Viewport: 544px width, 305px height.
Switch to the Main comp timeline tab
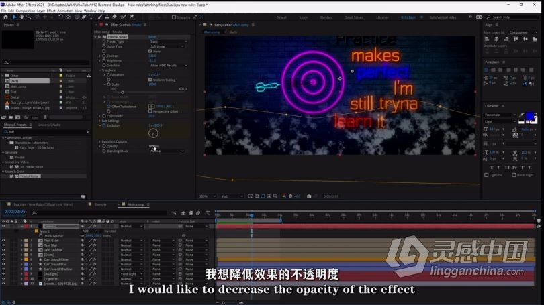(136, 204)
